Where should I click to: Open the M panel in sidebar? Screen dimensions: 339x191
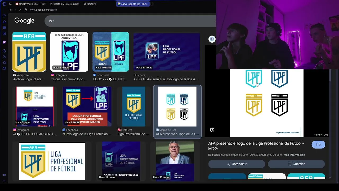4,33
